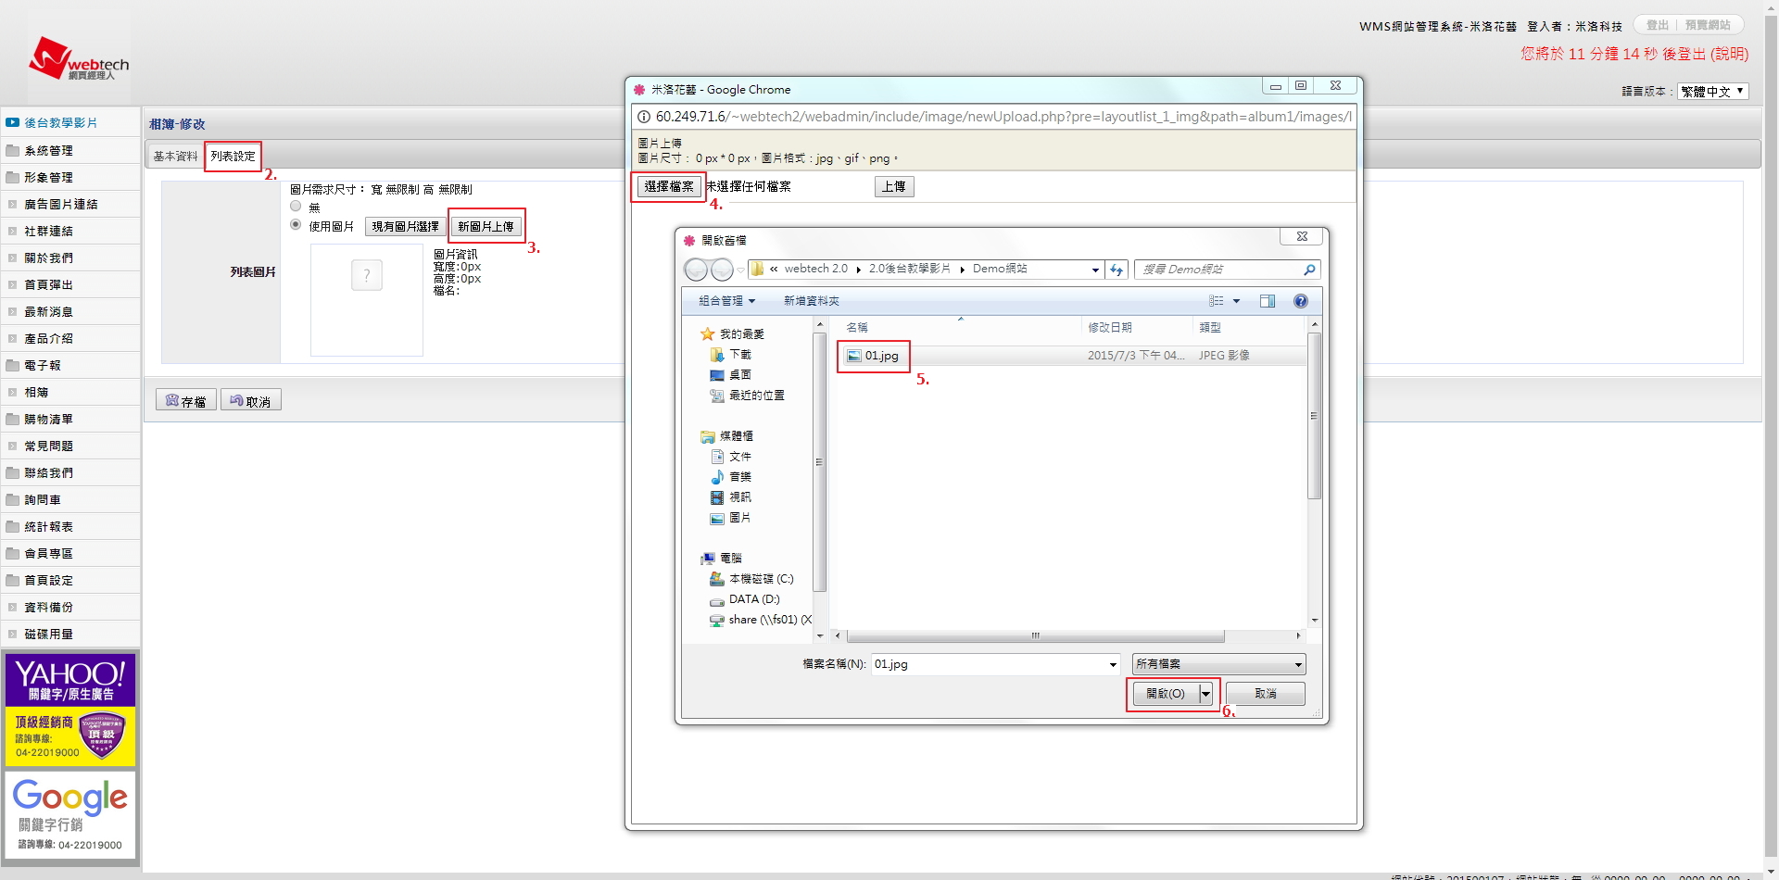1779x880 pixels.
Task: Expand the 所有檔案 file type dropdown
Action: click(1218, 664)
